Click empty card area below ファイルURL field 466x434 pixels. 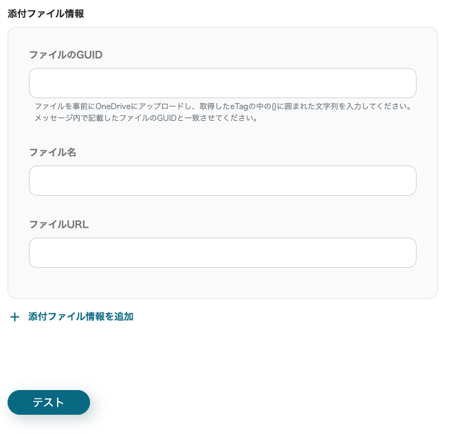(222, 283)
